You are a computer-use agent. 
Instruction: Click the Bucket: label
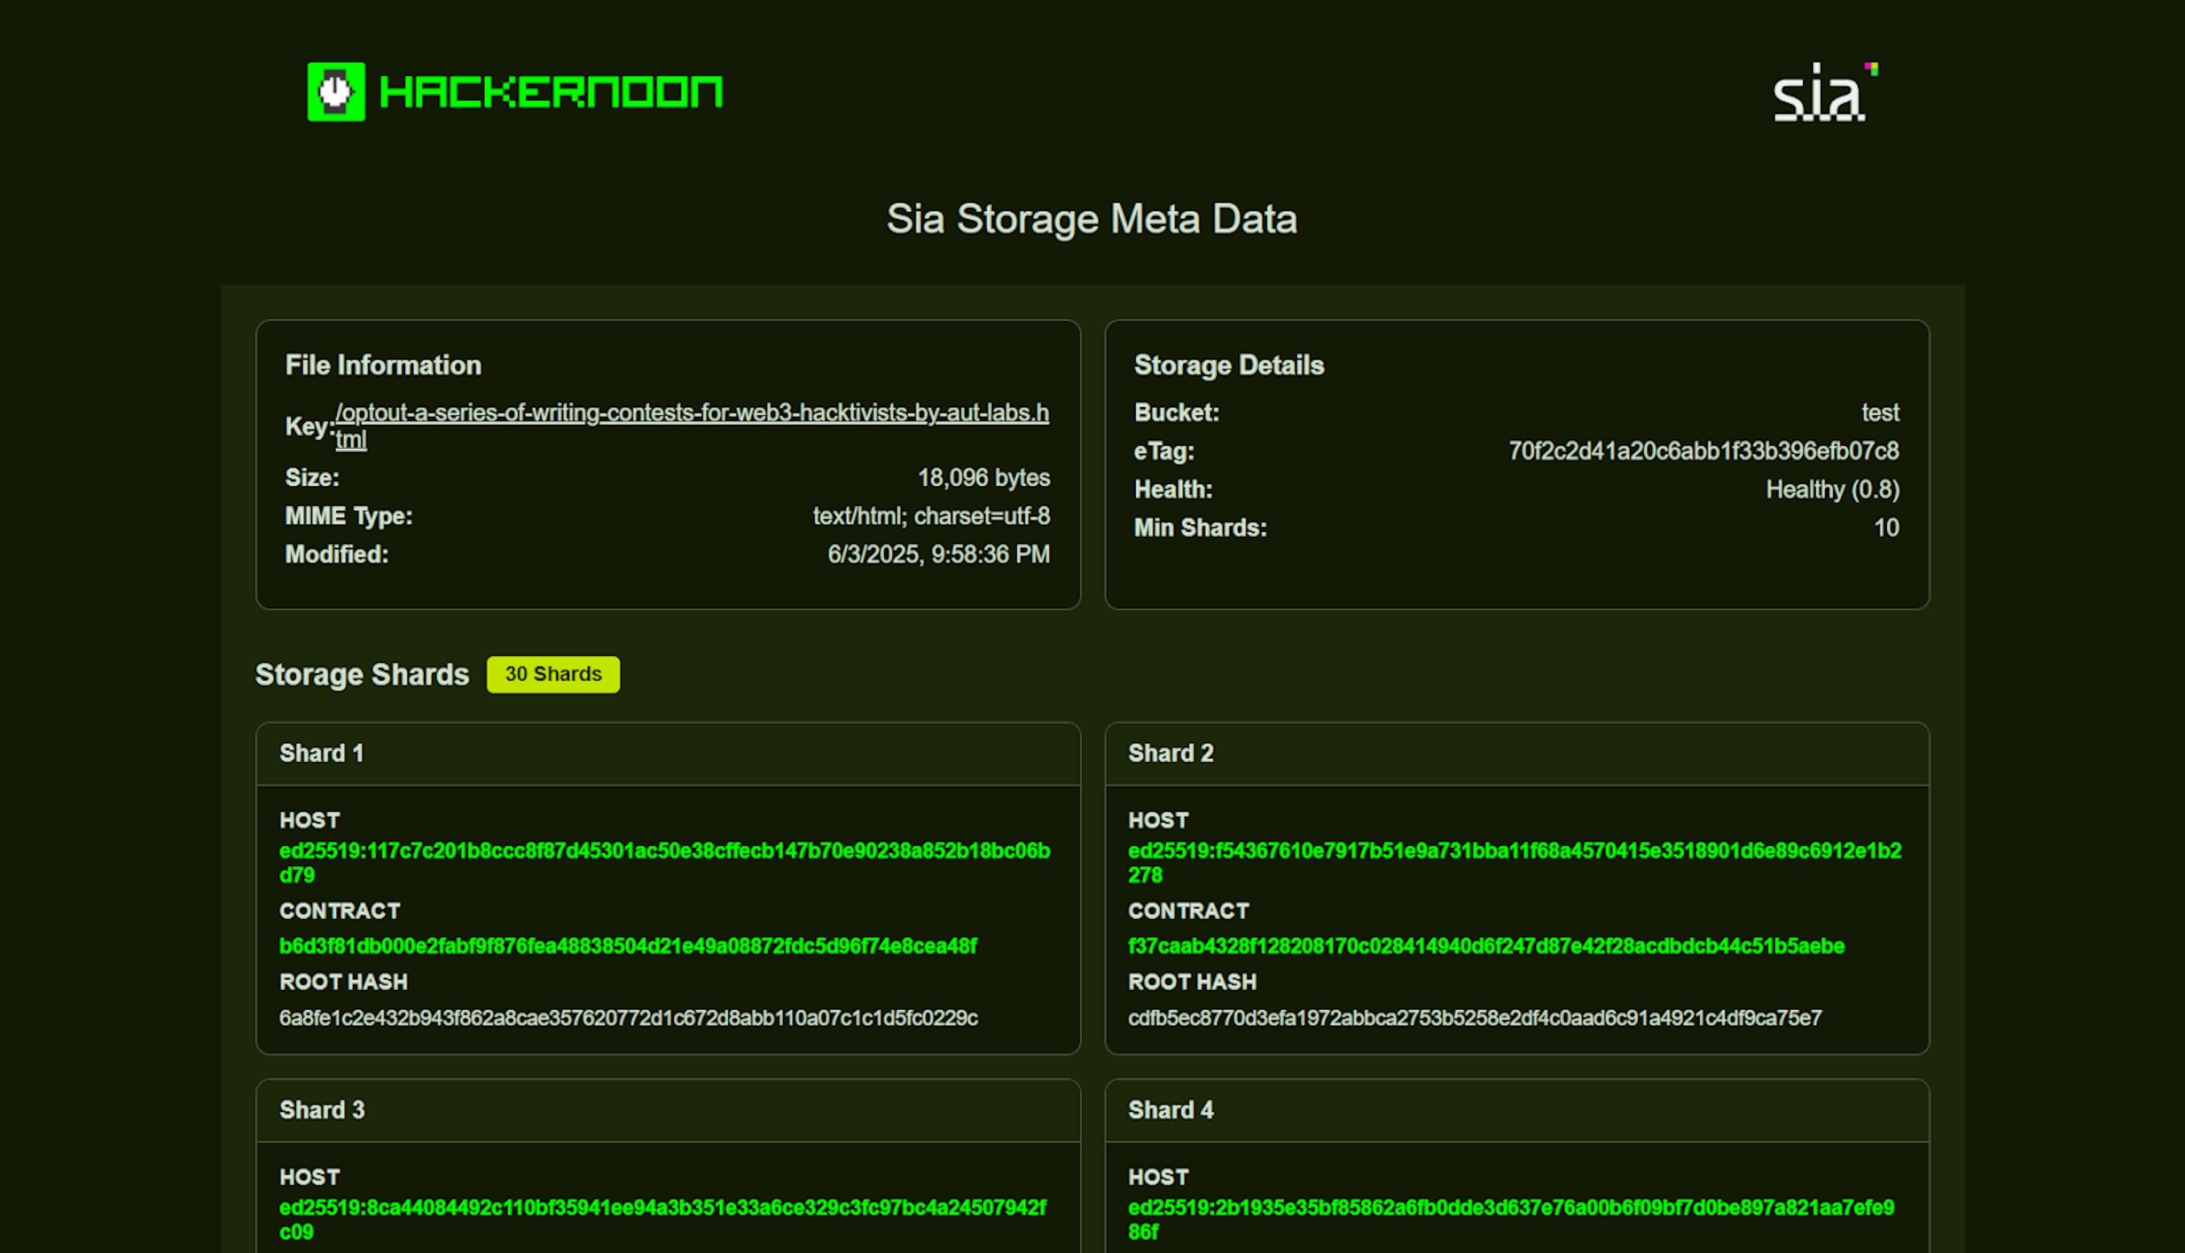pos(1176,413)
